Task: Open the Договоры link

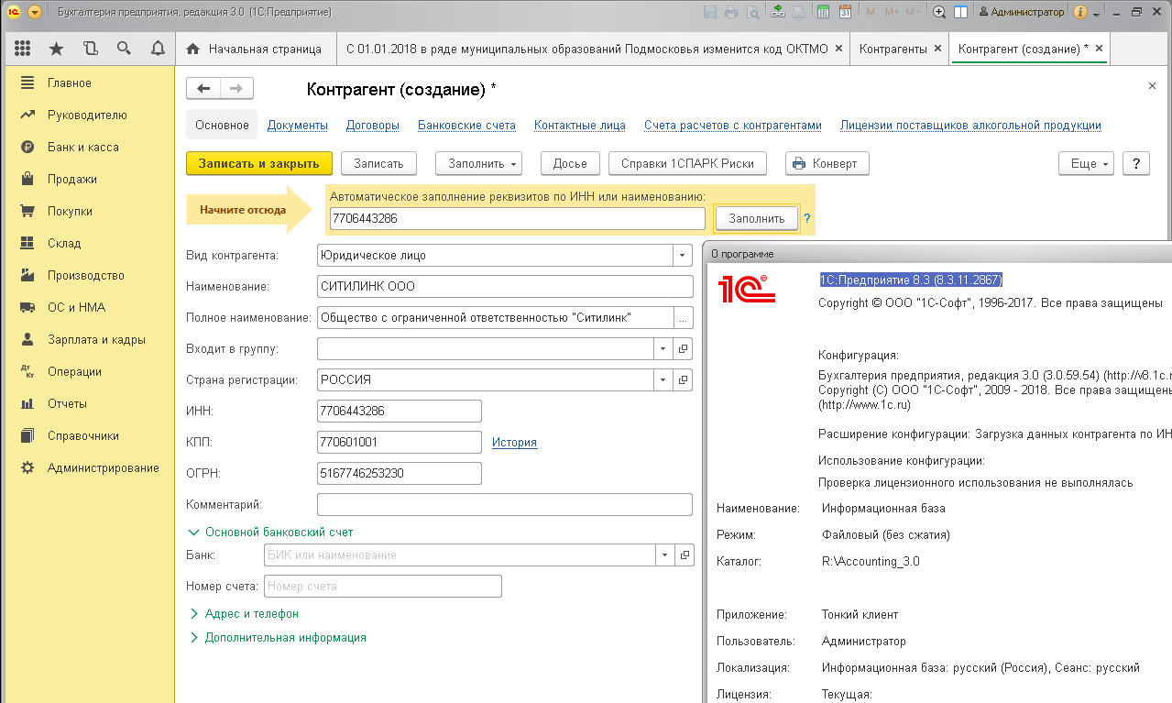Action: pos(373,126)
